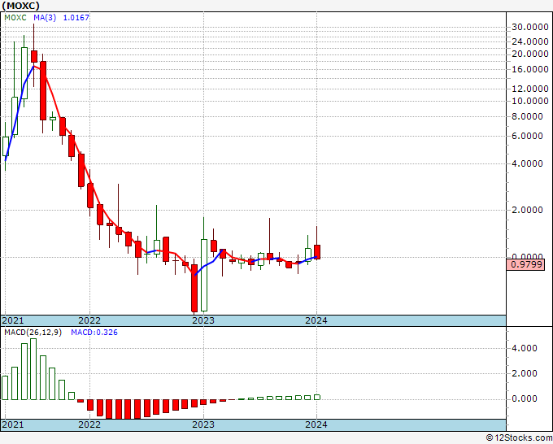This screenshot has height=444, width=553.
Task: Click the 12.0000 price axis label
Action: tap(530, 89)
